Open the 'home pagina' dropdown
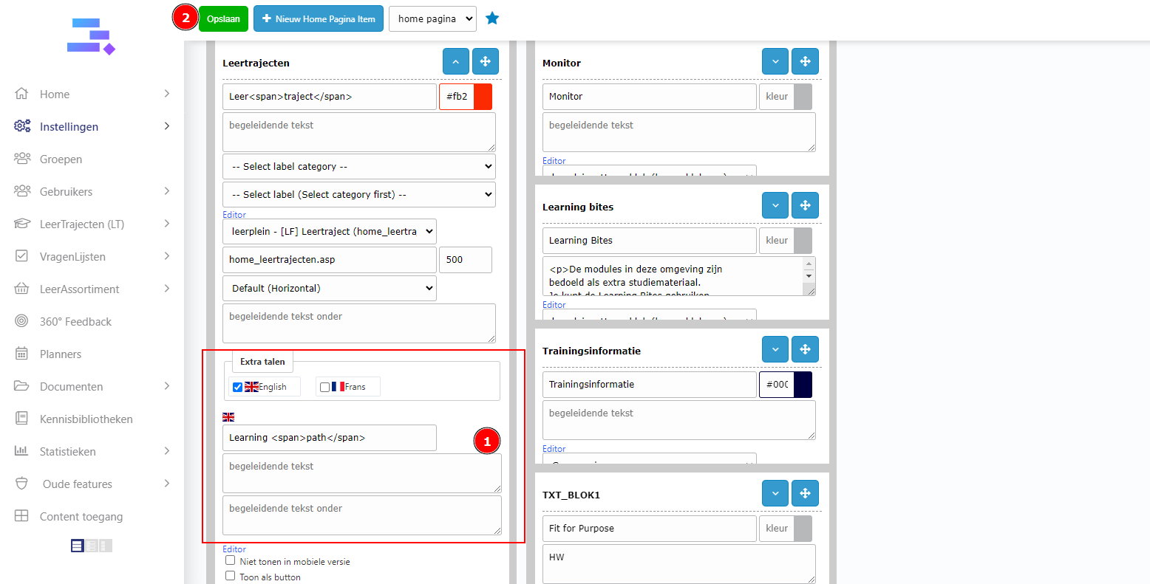Screen dimensions: 1150x584 [x=432, y=19]
